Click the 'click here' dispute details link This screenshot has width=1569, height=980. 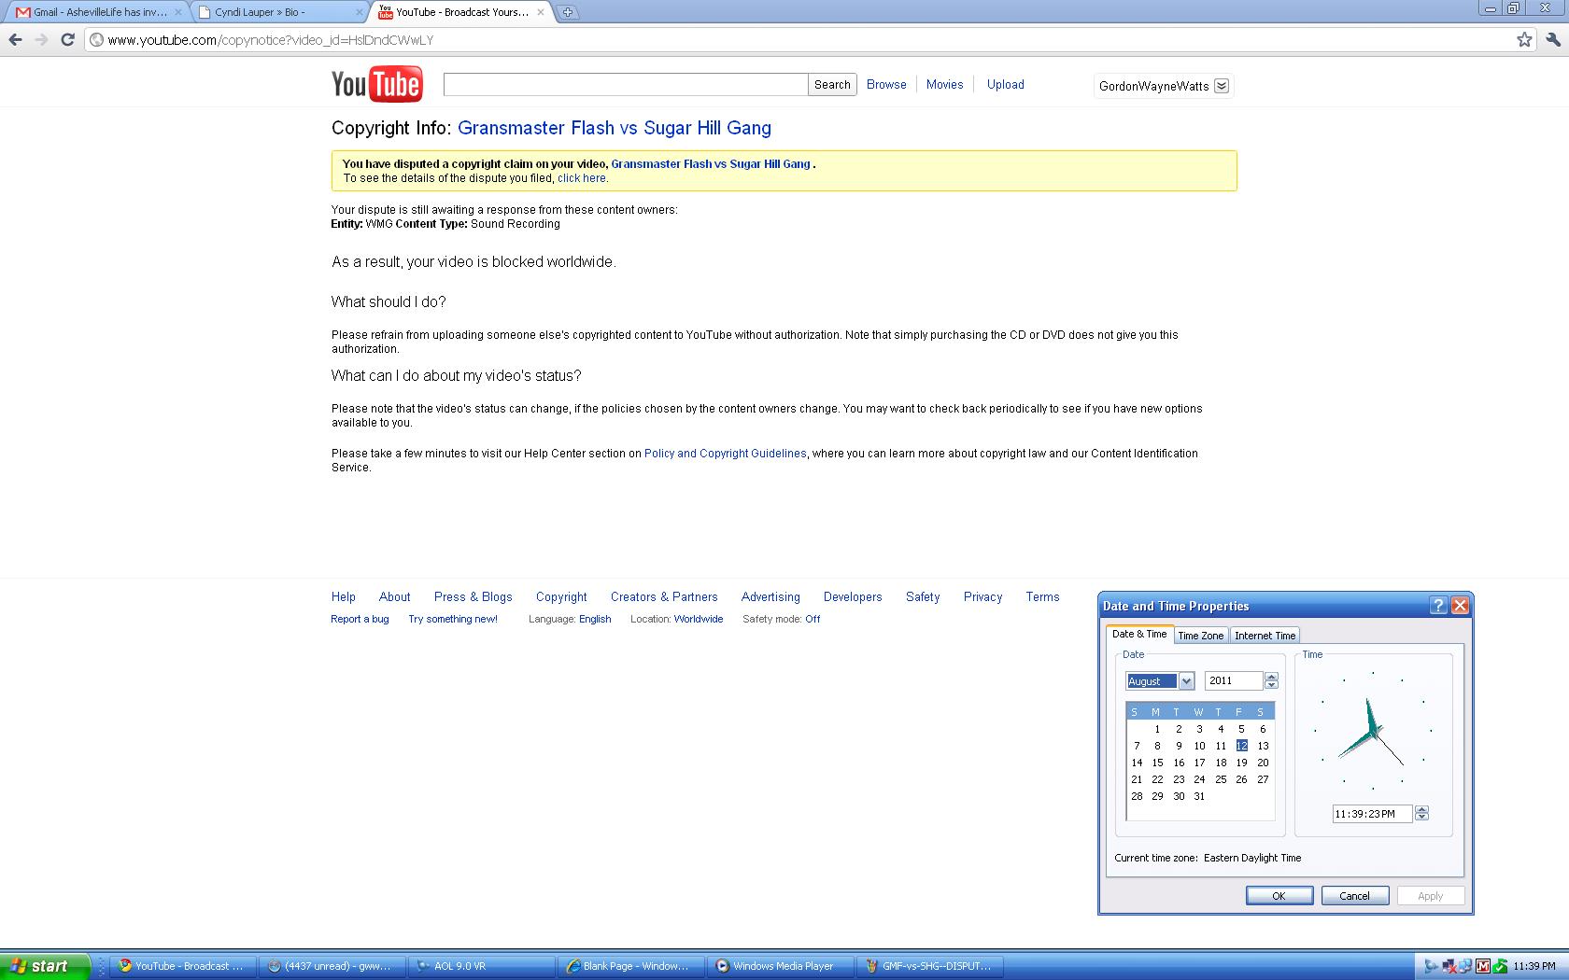[x=582, y=177]
